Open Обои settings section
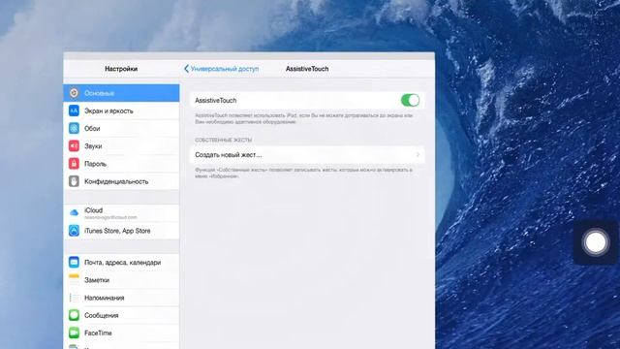The height and width of the screenshot is (349, 620). [x=121, y=128]
